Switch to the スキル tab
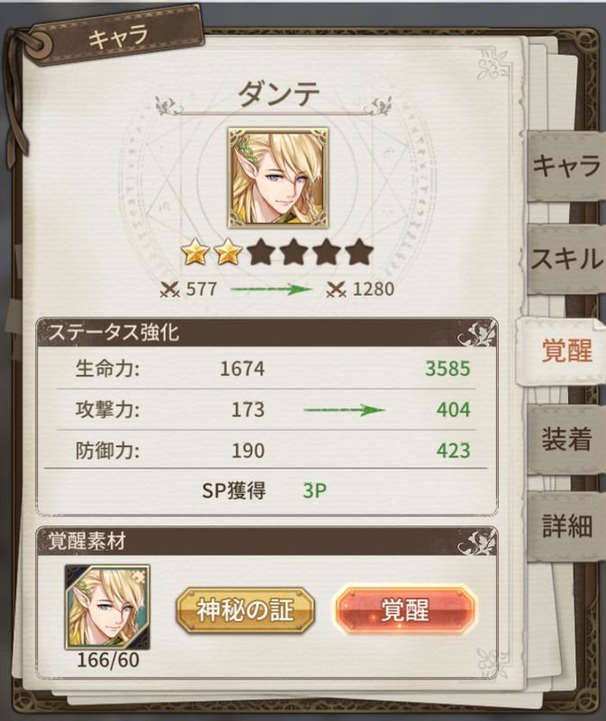The width and height of the screenshot is (606, 721). coord(565,259)
